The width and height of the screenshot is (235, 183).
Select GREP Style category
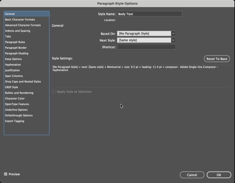coord(27,87)
